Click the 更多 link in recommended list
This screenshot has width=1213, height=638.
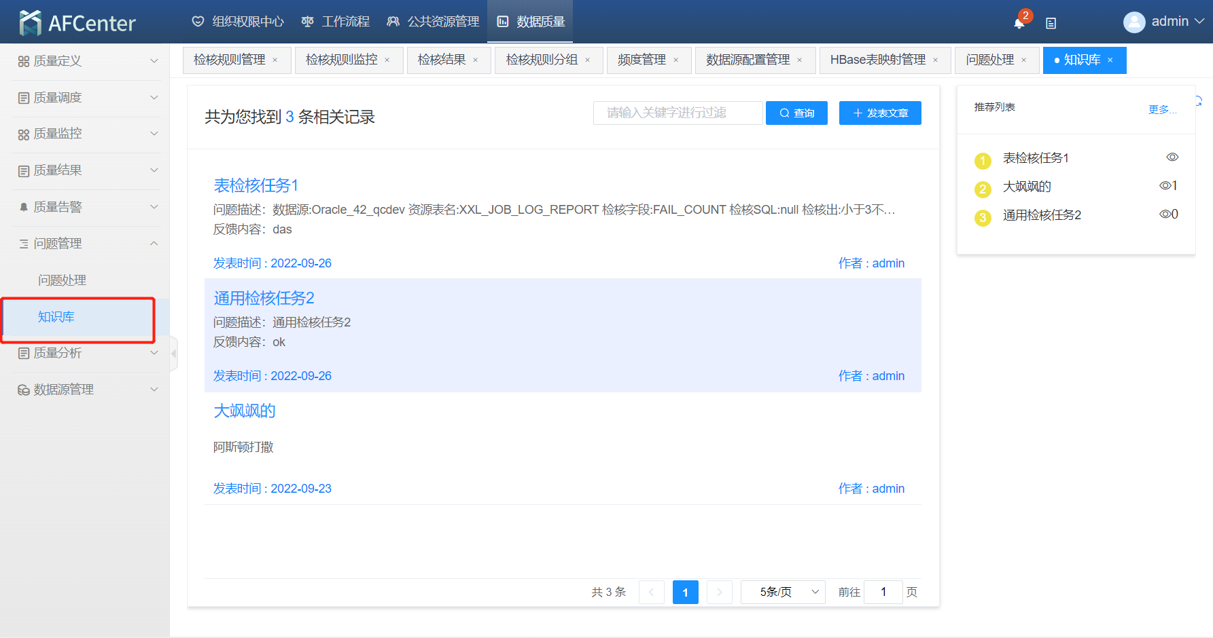(x=1161, y=109)
